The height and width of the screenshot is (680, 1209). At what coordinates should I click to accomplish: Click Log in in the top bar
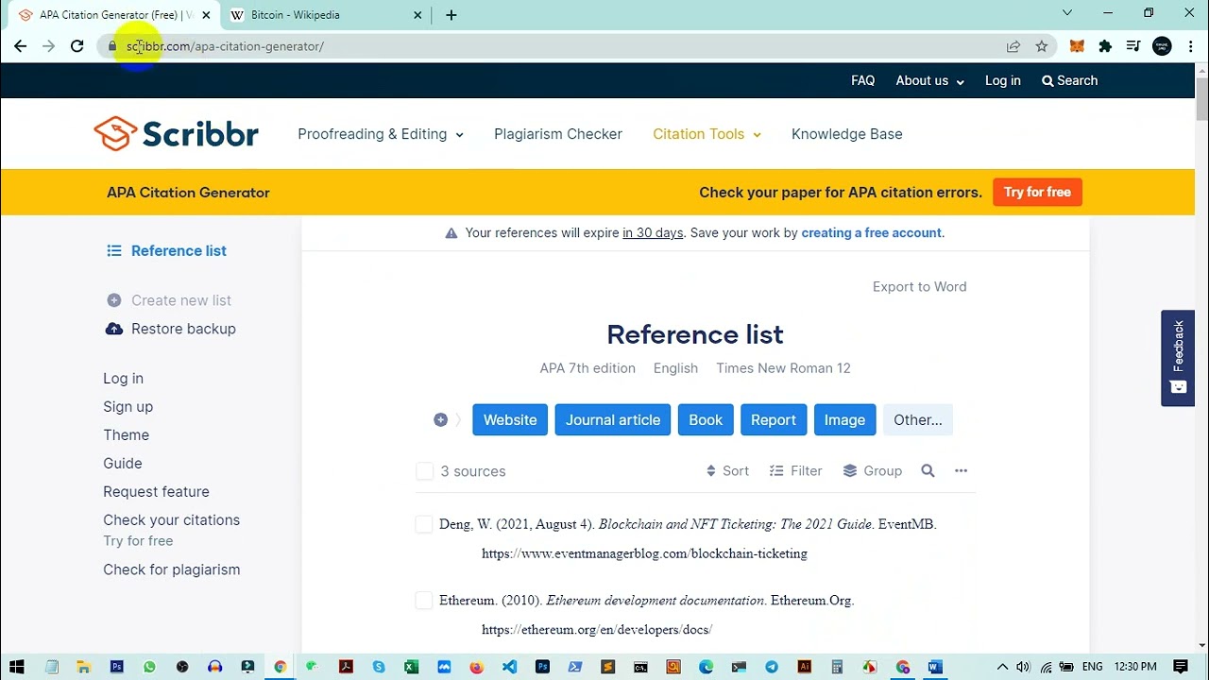pyautogui.click(x=1003, y=80)
